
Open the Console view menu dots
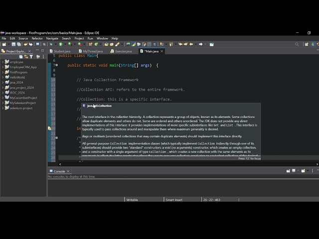tap(313, 171)
